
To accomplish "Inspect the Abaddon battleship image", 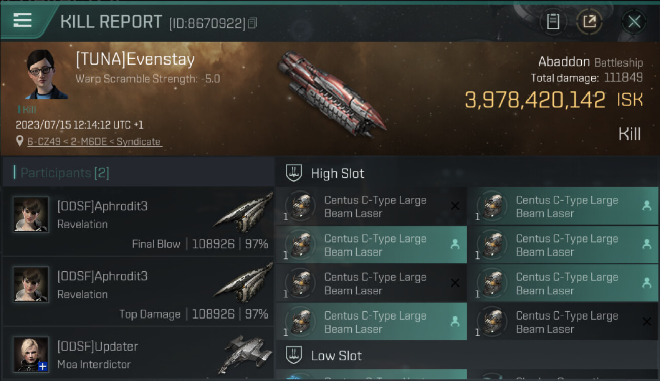I will 330,94.
